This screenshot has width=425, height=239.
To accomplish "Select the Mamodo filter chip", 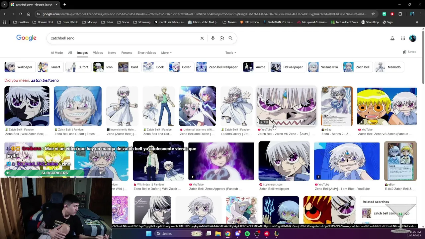I will click(x=389, y=67).
